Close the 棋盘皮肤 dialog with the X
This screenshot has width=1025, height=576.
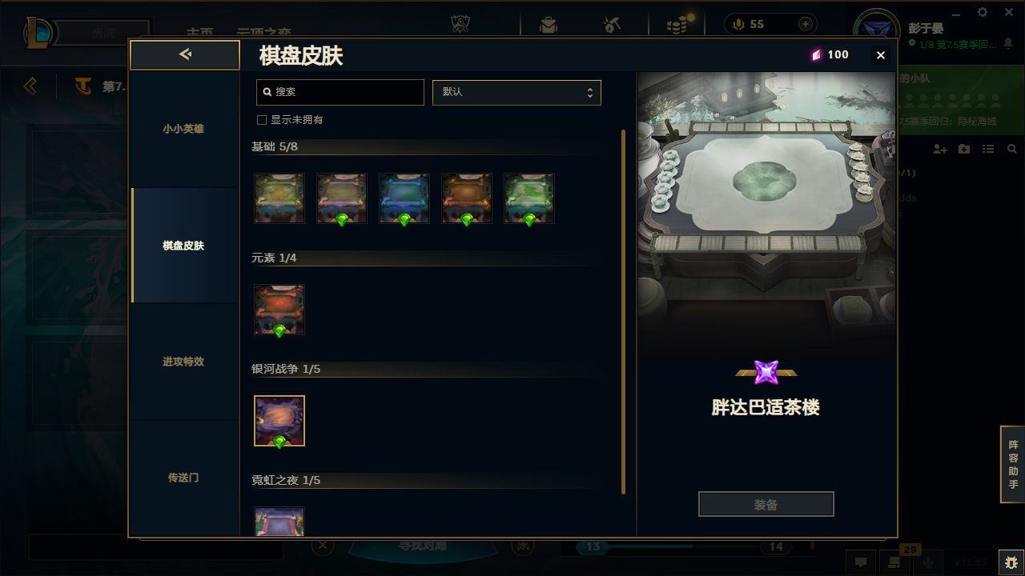pyautogui.click(x=881, y=55)
